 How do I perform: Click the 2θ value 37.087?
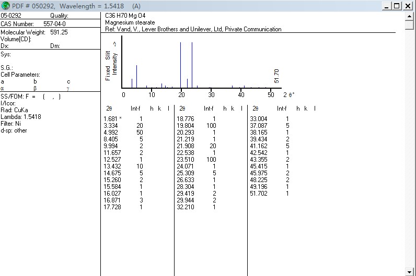(x=259, y=126)
